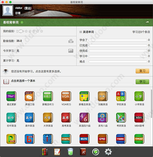Open the yellow ETS P book icon
Viewport: 153px width, 157px height.
[x=11, y=139]
